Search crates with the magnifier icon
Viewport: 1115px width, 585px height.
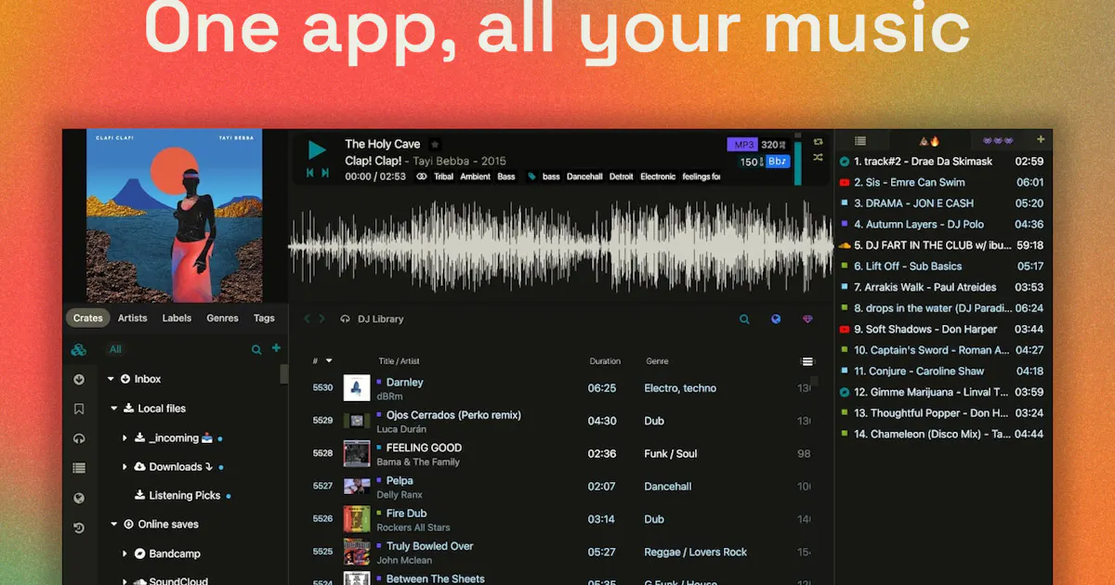[x=256, y=349]
